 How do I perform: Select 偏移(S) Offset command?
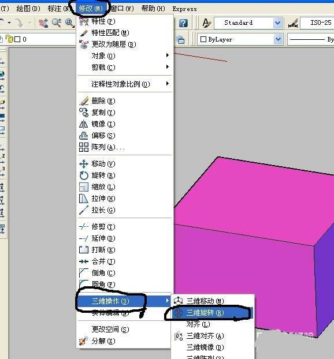click(x=125, y=136)
